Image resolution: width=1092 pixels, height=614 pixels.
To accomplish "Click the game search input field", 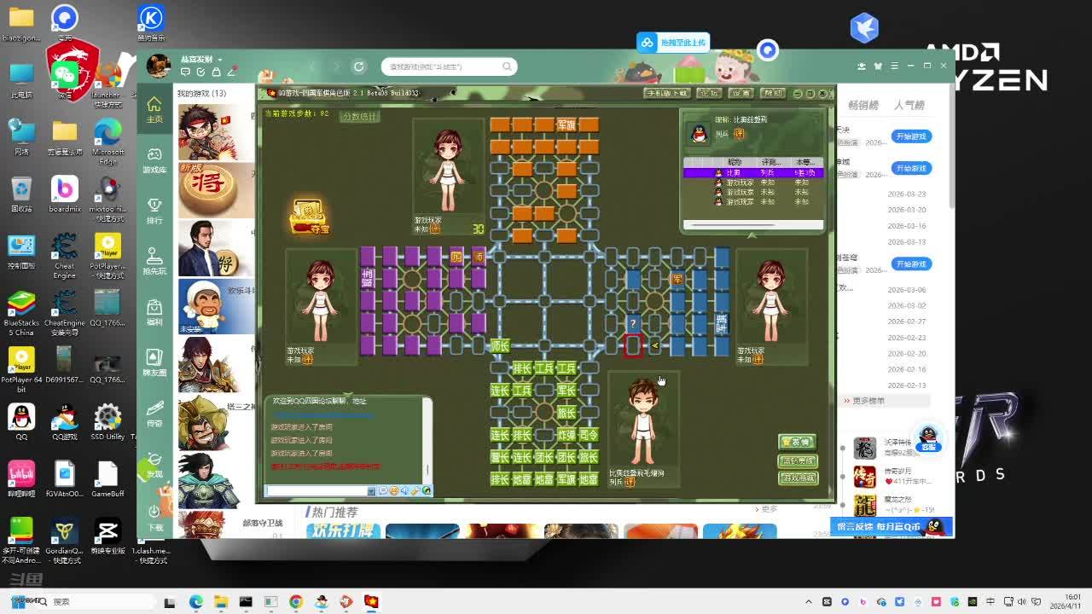I will point(442,67).
